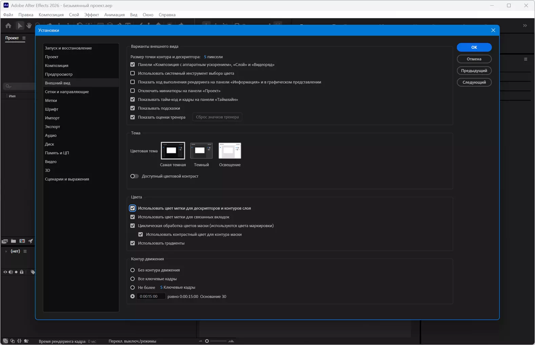Click the search magnifier in the Project panel
The height and width of the screenshot is (345, 535).
(x=8, y=86)
